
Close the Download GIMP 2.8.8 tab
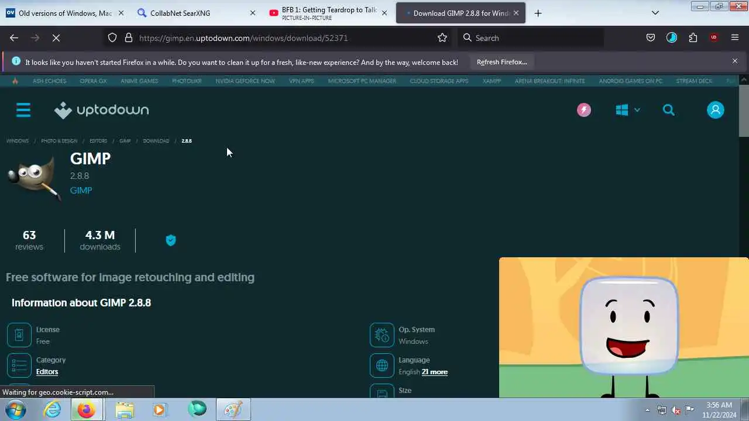click(x=516, y=13)
